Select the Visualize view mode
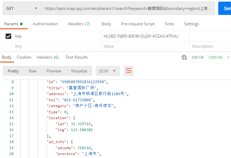Screen dimensions: 231x158 (x=79, y=71)
